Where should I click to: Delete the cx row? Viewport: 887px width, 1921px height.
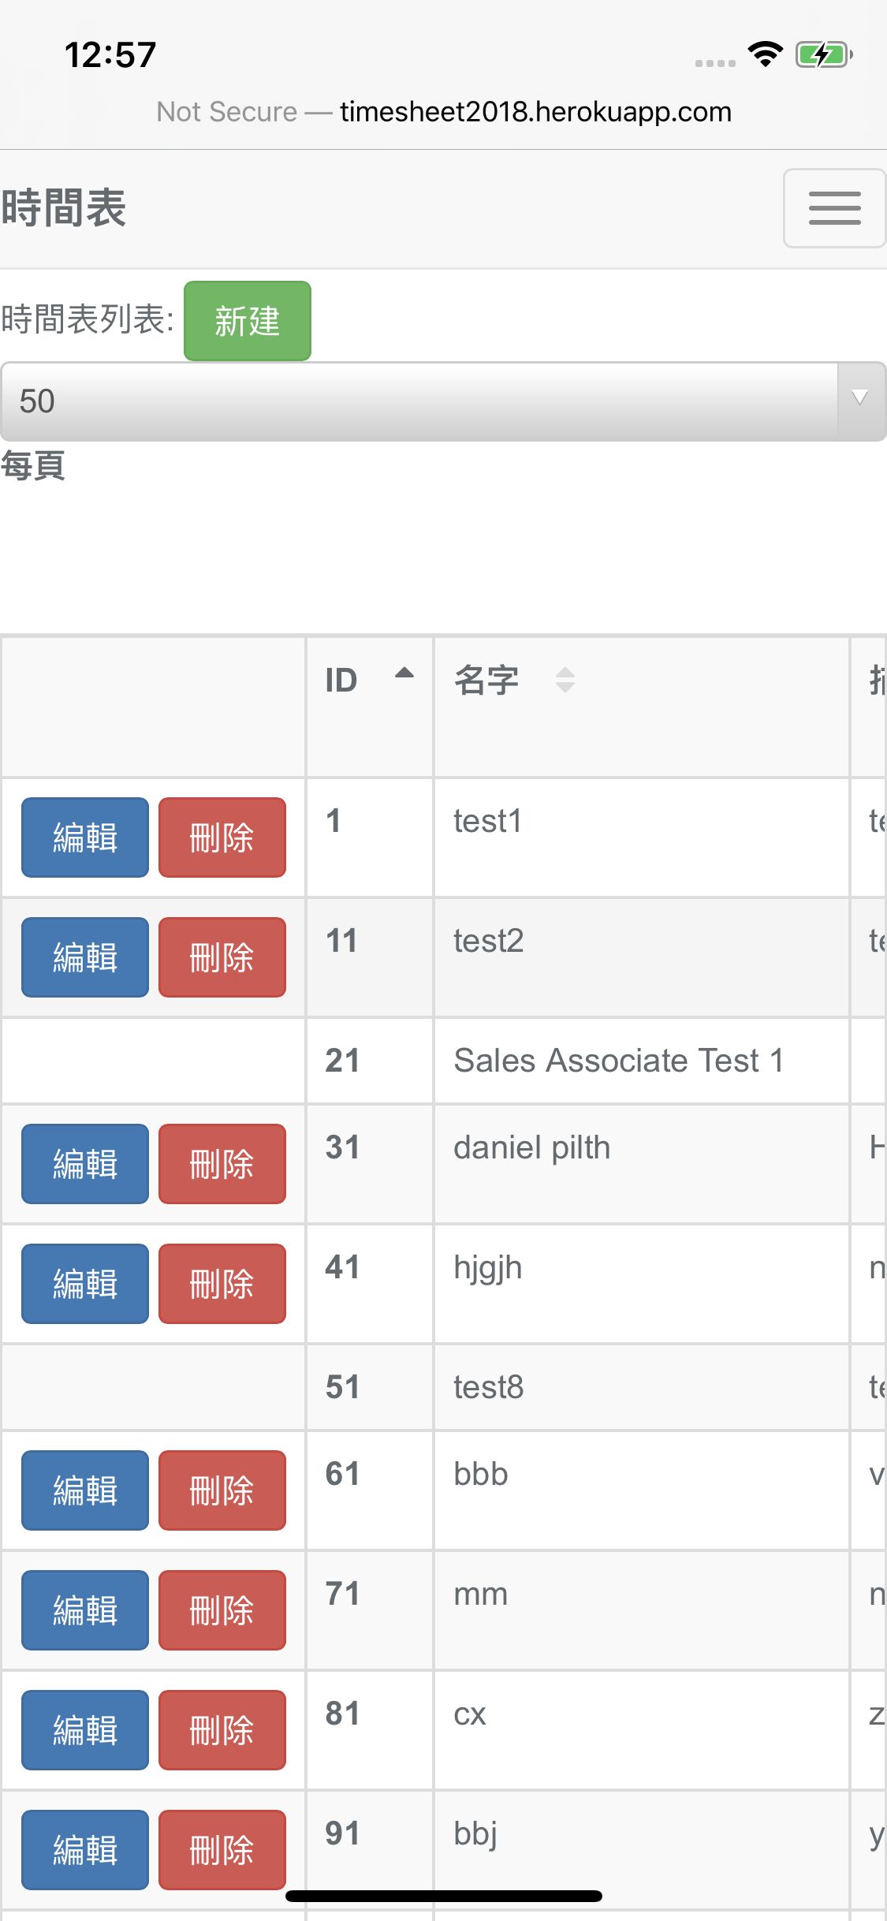(222, 1729)
